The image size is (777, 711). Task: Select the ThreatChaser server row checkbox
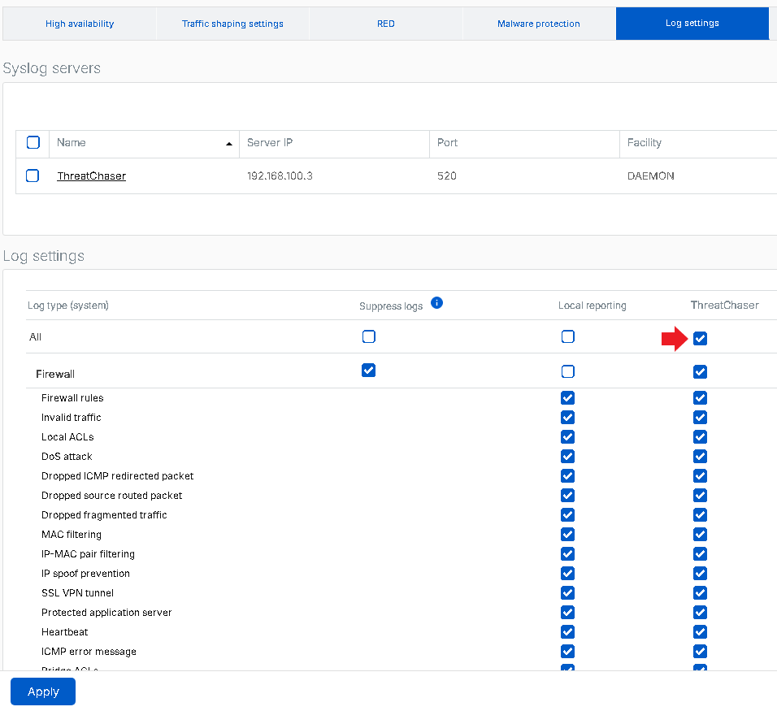click(x=33, y=176)
